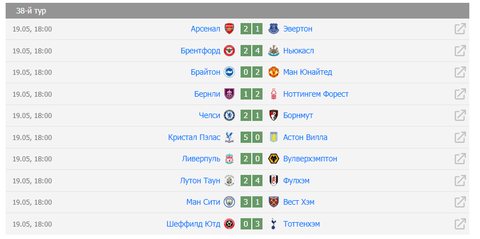Screen dimensions: 480x239
Task: Click the Chelsea club crest
Action: [229, 115]
